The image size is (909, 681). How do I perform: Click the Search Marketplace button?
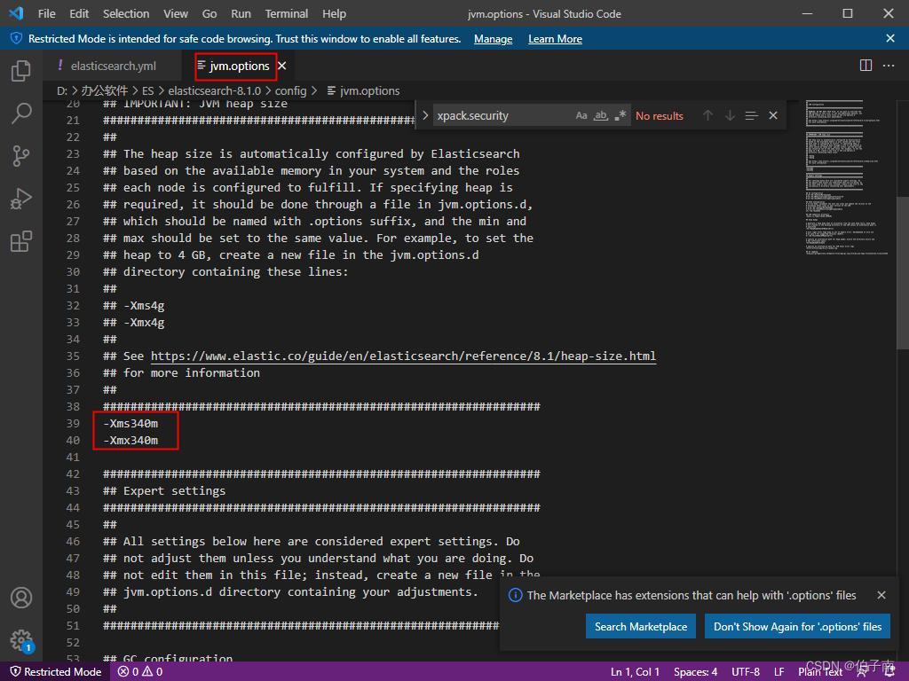pos(640,626)
